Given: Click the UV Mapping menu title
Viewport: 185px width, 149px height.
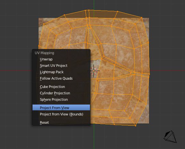Looking at the screenshot, I should coord(44,53).
